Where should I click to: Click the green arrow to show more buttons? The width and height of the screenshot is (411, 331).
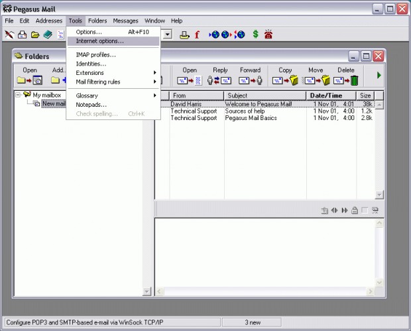pyautogui.click(x=379, y=76)
